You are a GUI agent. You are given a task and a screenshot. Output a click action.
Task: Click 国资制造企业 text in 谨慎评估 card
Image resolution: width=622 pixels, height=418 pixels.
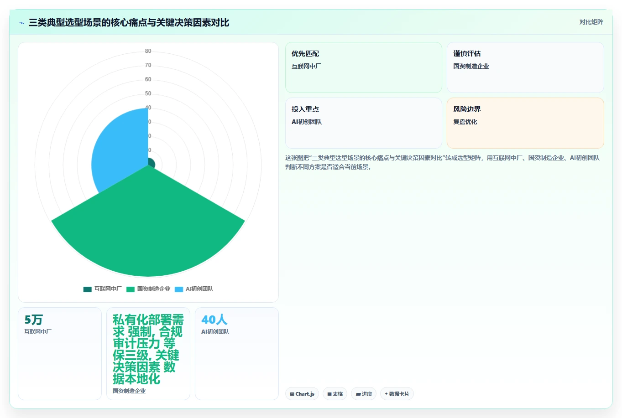(471, 66)
